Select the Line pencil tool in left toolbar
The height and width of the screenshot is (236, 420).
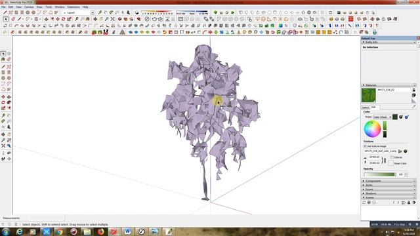(3, 67)
